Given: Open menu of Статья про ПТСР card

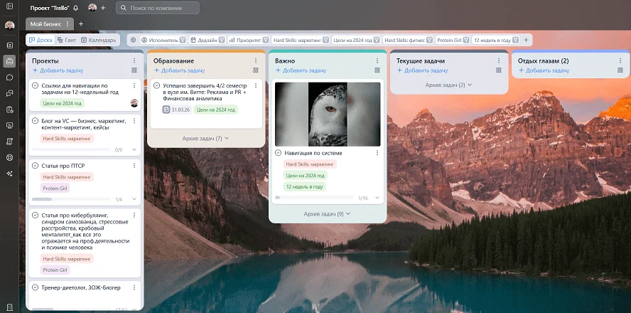Looking at the screenshot, I should 134,166.
